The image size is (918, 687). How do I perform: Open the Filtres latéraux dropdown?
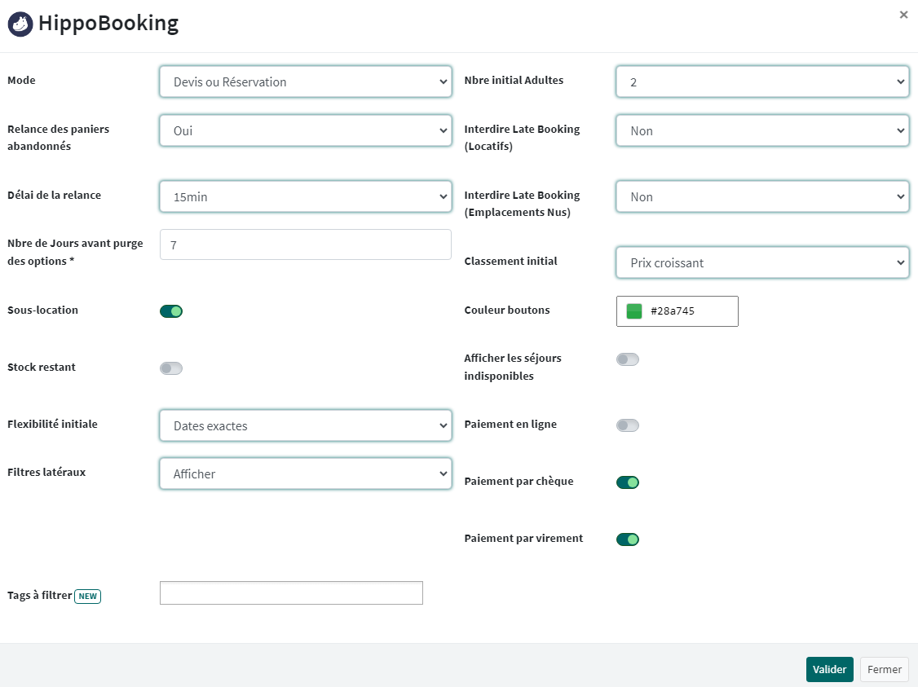306,474
